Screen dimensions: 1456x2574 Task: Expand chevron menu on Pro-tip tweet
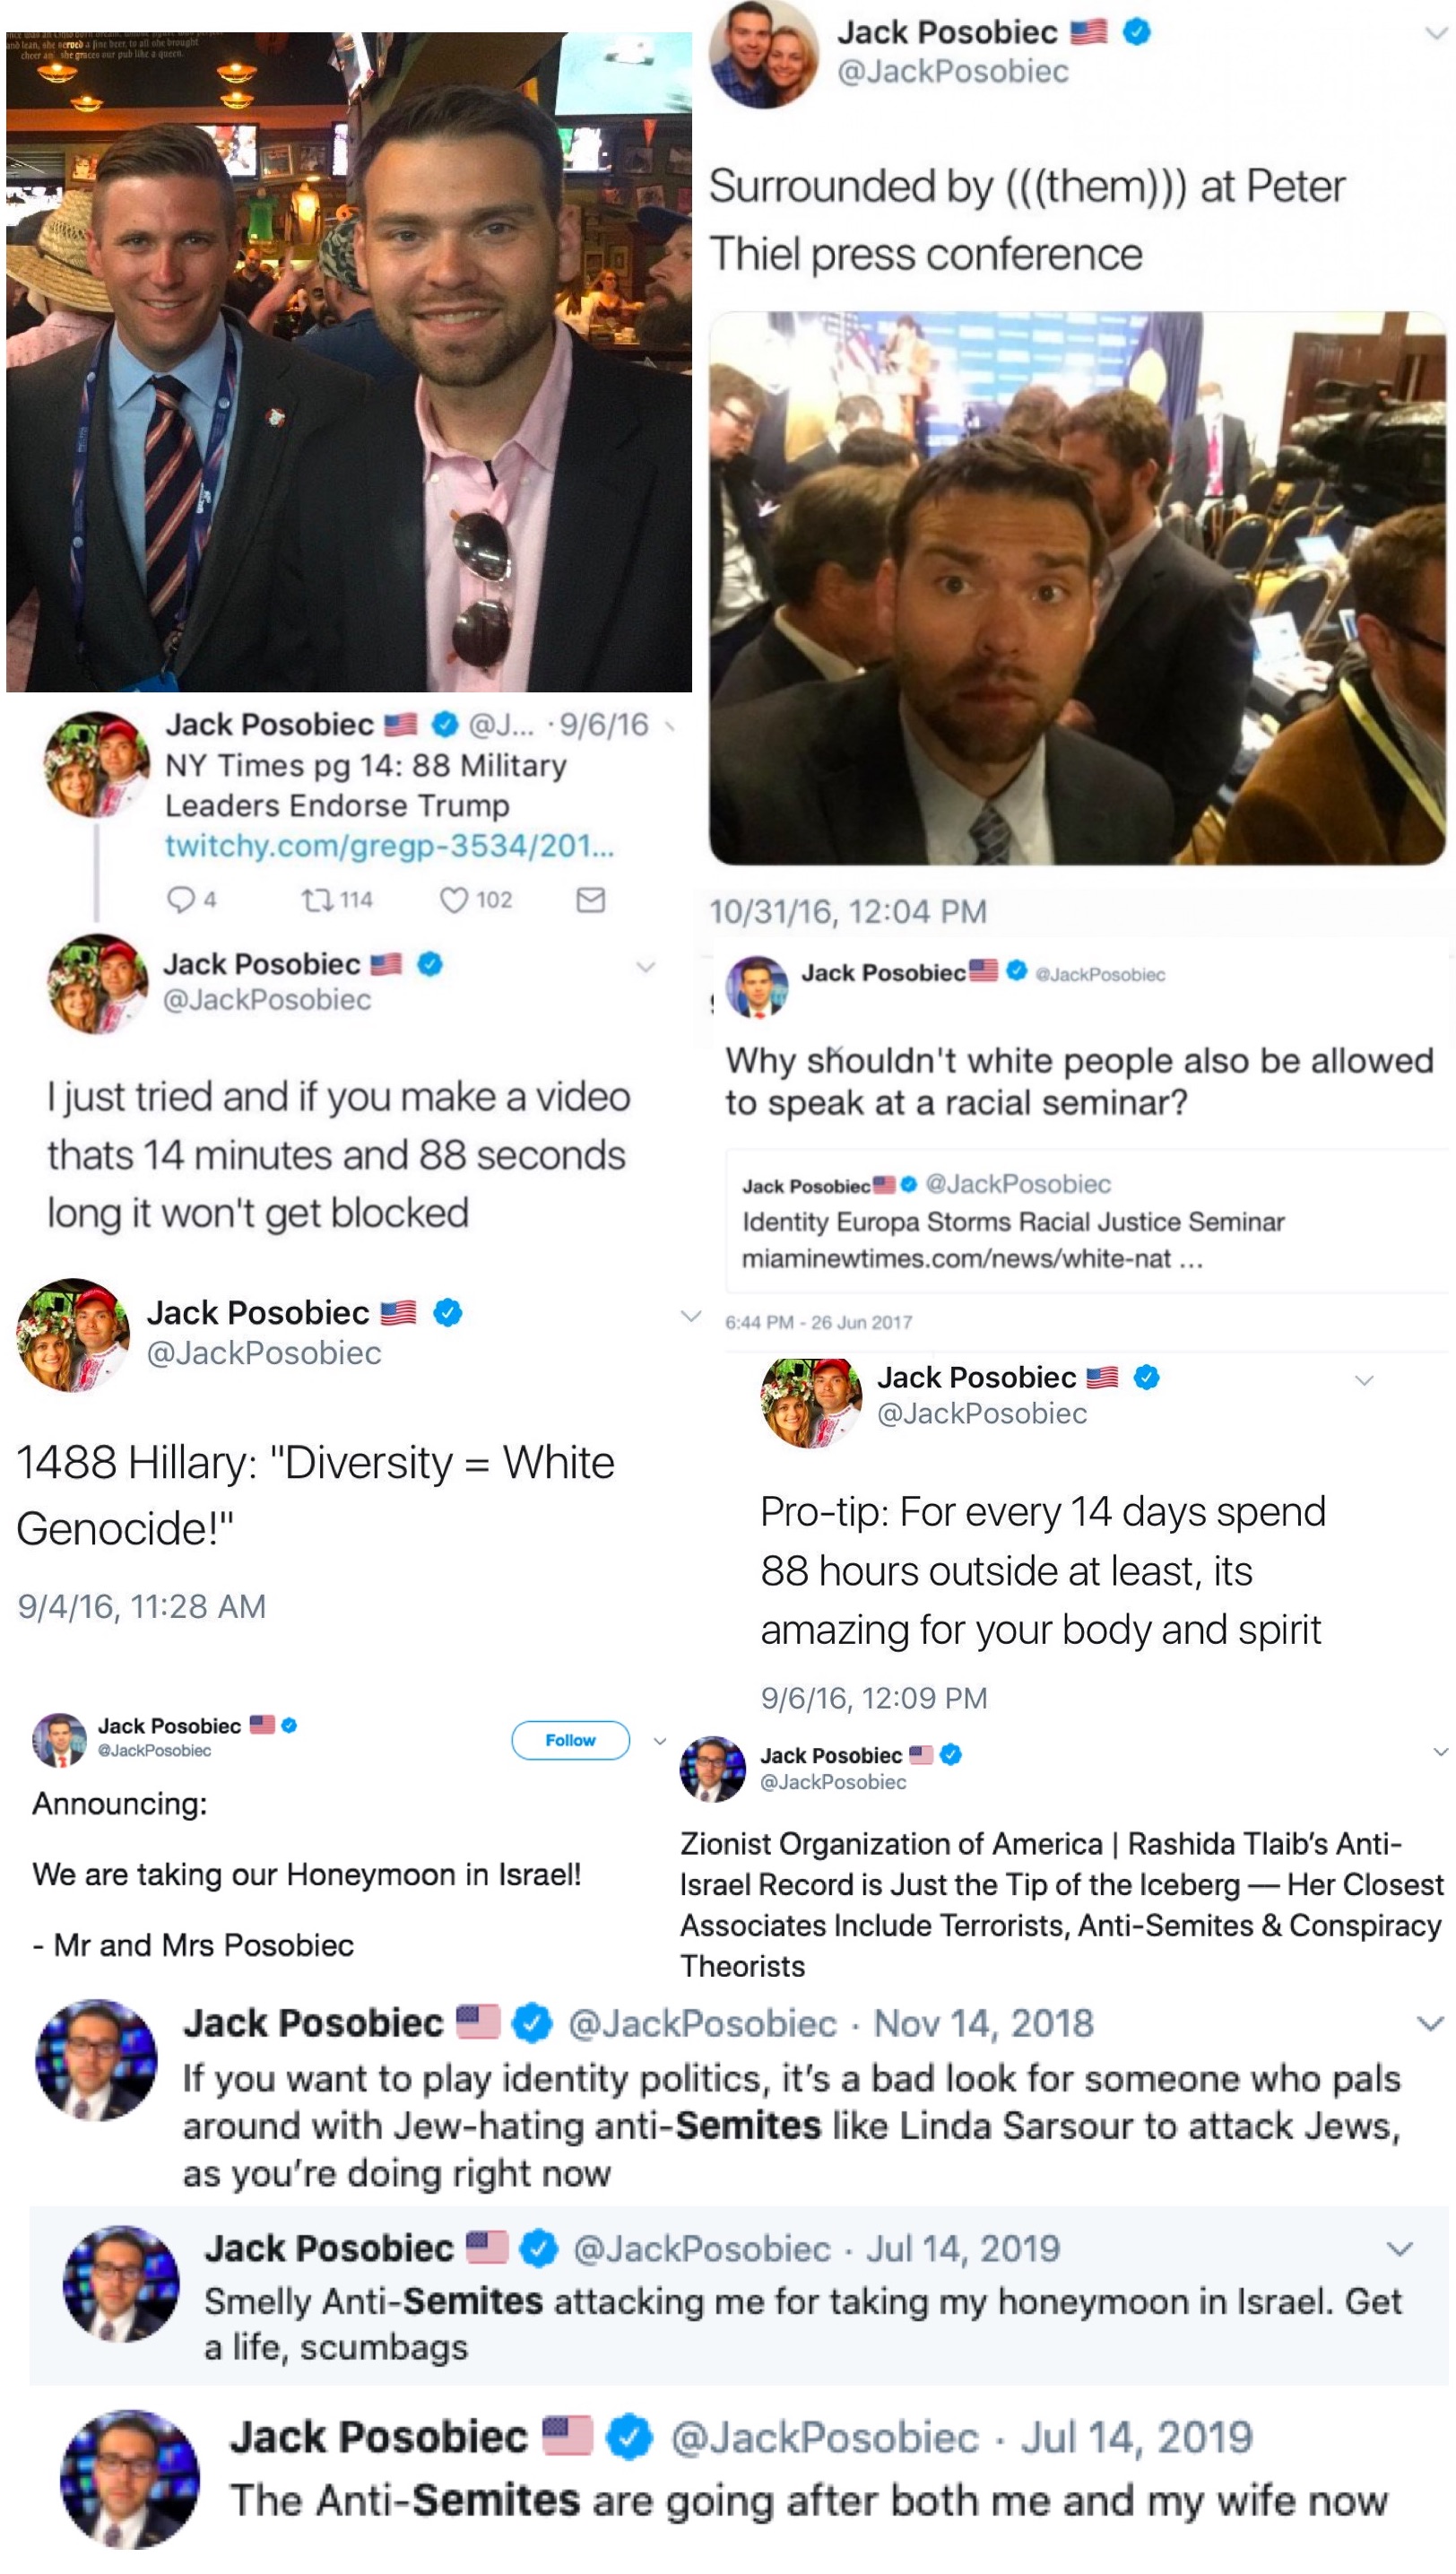pos(1364,1380)
